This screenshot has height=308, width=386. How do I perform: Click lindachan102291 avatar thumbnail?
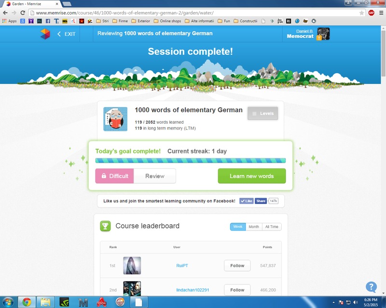point(132,289)
